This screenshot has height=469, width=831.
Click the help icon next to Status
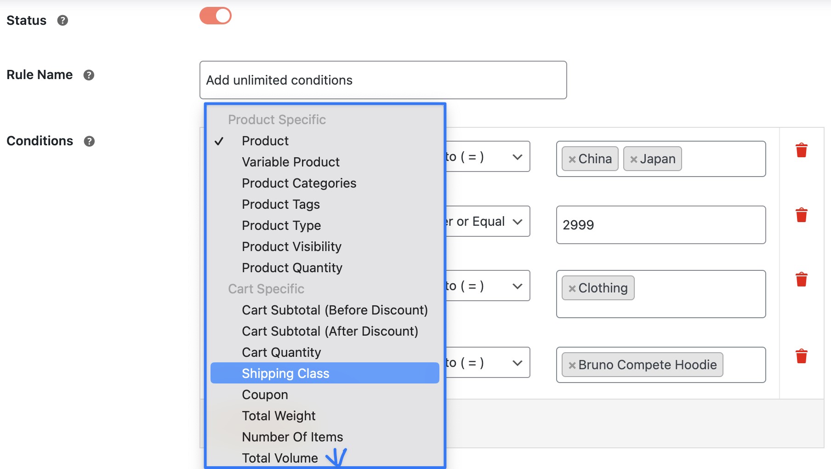63,20
